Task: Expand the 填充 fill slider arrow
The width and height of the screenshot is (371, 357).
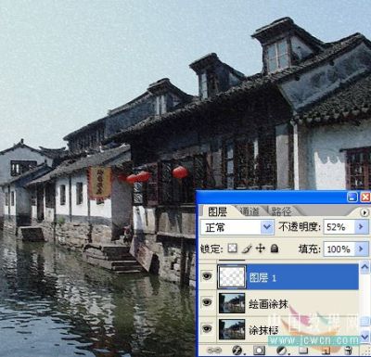Action: pyautogui.click(x=361, y=249)
